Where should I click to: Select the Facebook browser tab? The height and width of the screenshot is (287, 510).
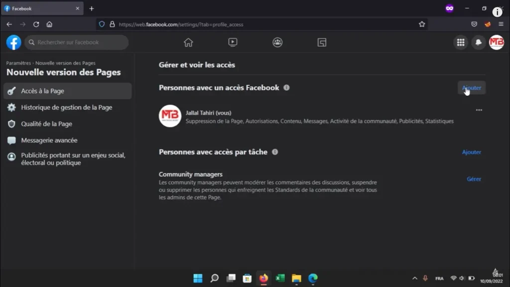click(x=42, y=9)
